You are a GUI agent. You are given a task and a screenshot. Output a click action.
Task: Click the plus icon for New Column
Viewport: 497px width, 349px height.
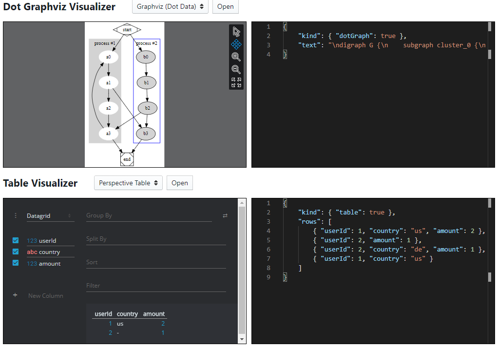(x=15, y=295)
